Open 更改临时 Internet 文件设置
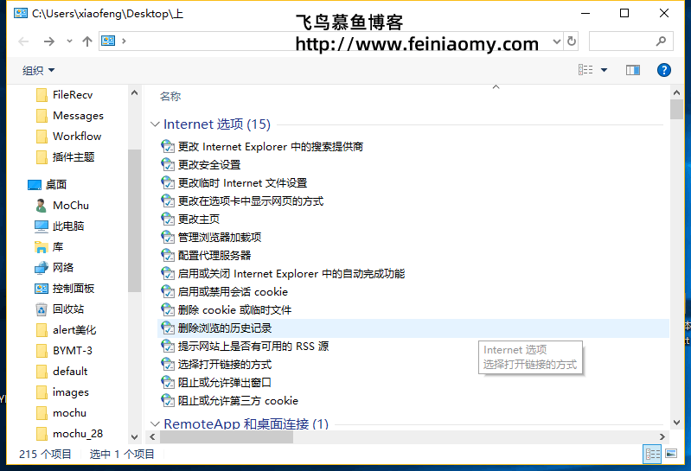The image size is (691, 471). point(234,182)
